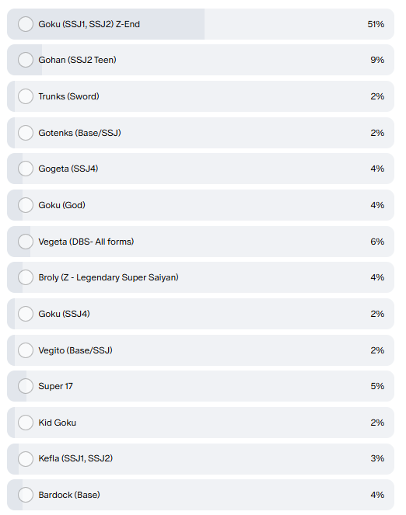
Task: Pick the Broly Legendary Super Saiyan radio button
Action: pos(26,277)
